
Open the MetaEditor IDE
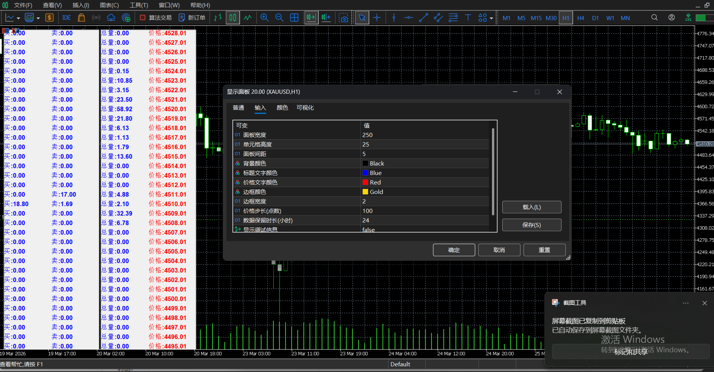point(66,18)
